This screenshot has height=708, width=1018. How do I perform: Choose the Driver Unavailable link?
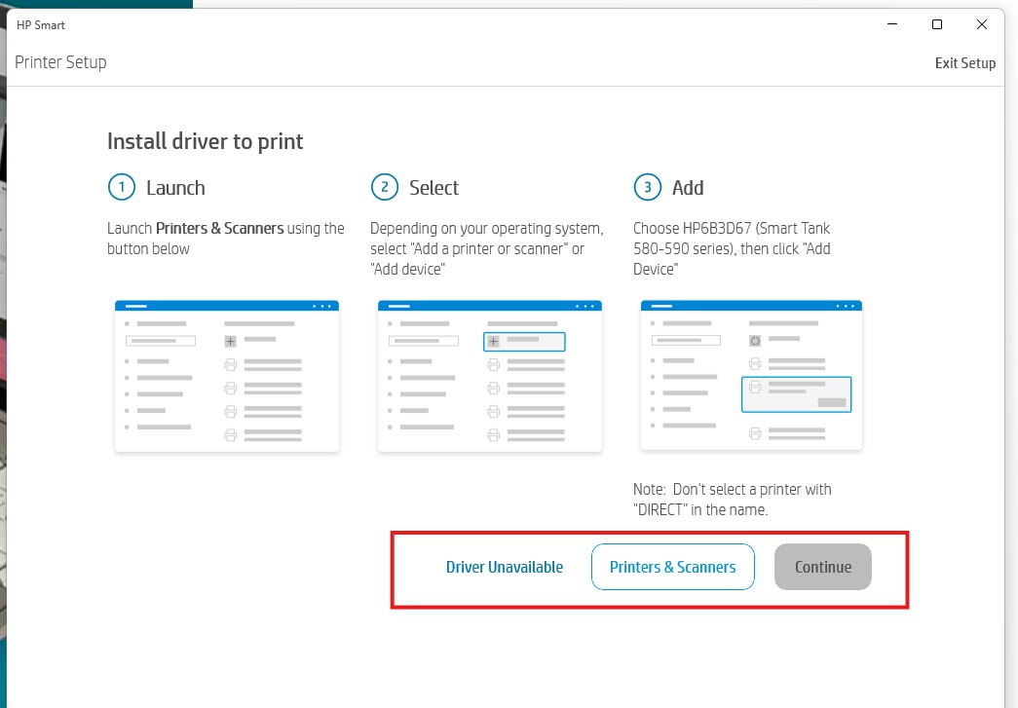[504, 567]
